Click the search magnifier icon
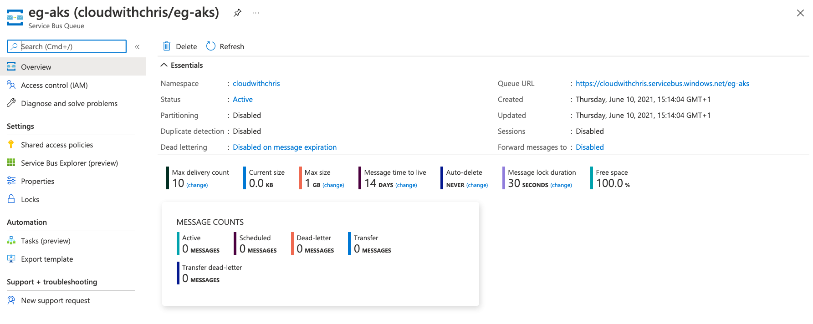Screen dimensions: 813x324 pos(14,46)
